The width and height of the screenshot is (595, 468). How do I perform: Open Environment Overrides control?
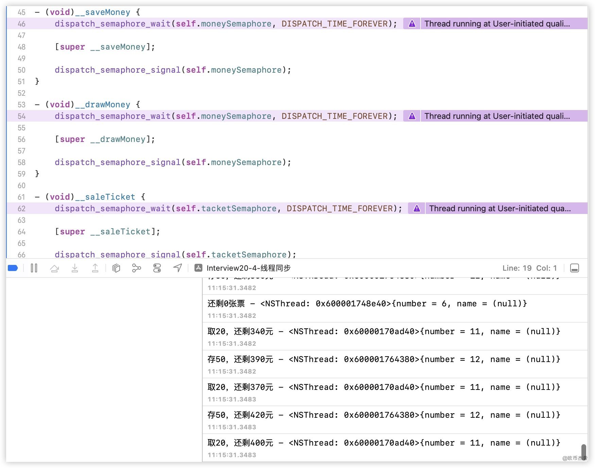157,268
